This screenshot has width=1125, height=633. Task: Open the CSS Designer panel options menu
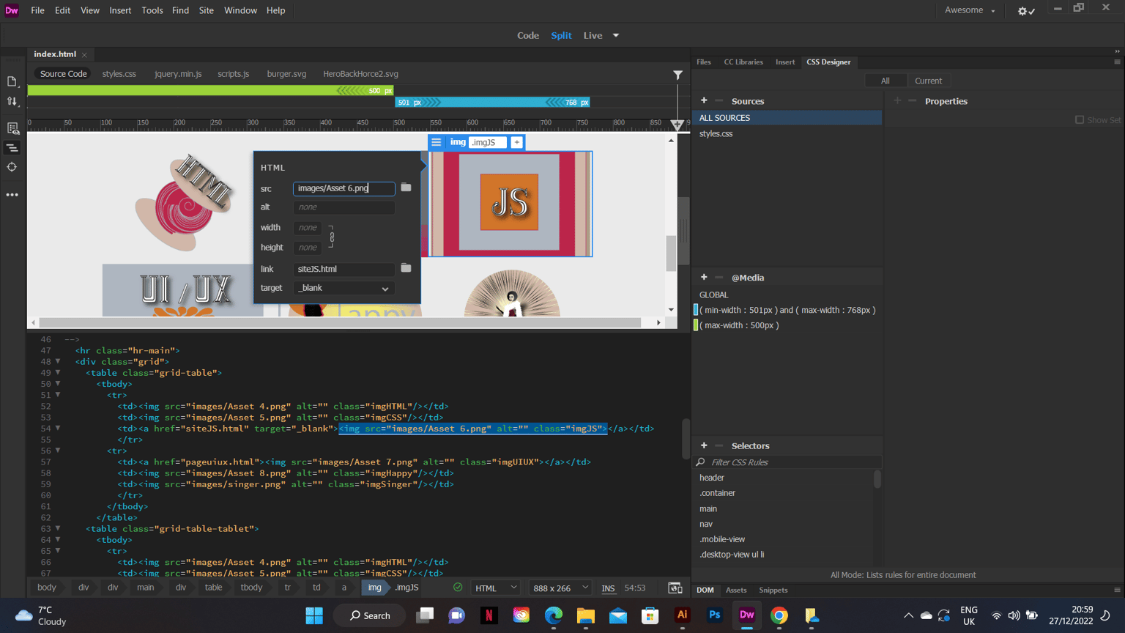click(1117, 62)
